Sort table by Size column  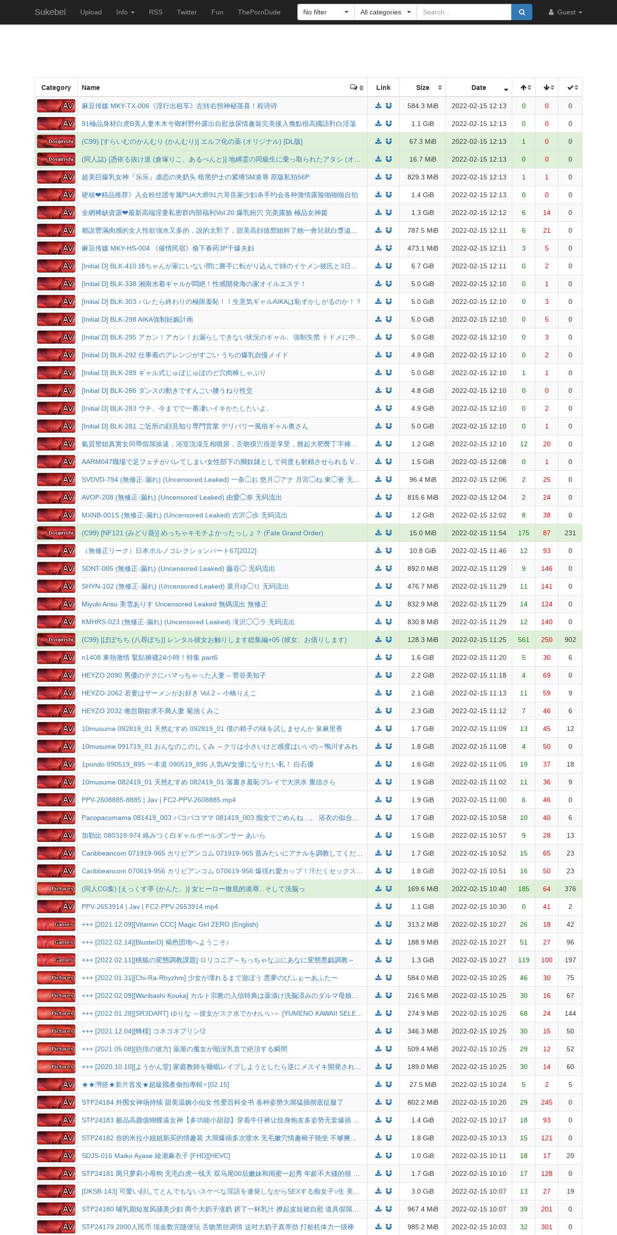click(x=422, y=88)
